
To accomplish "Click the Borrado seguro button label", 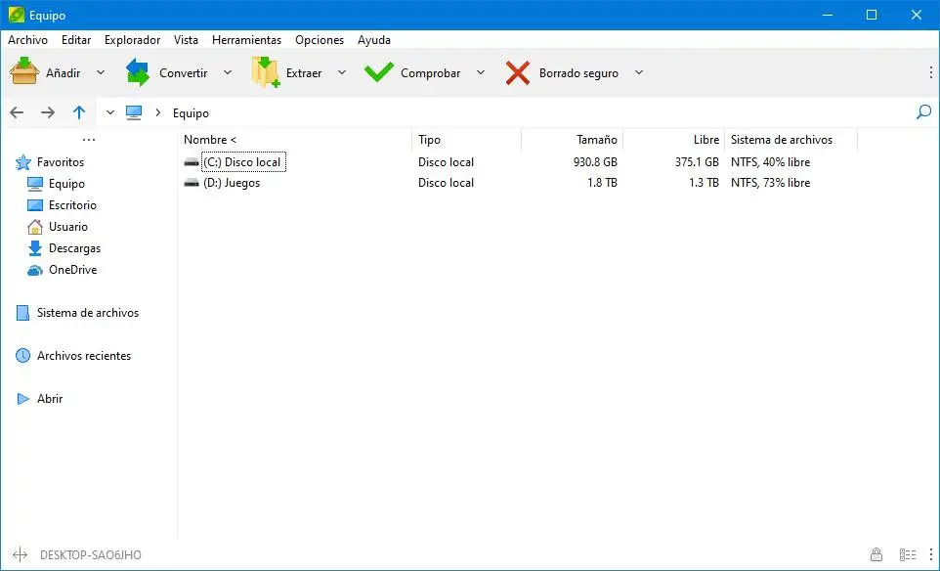I will pyautogui.click(x=578, y=73).
